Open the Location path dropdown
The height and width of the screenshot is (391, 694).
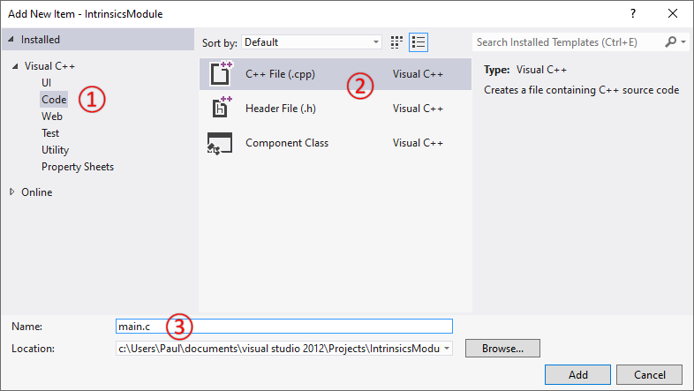tap(447, 349)
